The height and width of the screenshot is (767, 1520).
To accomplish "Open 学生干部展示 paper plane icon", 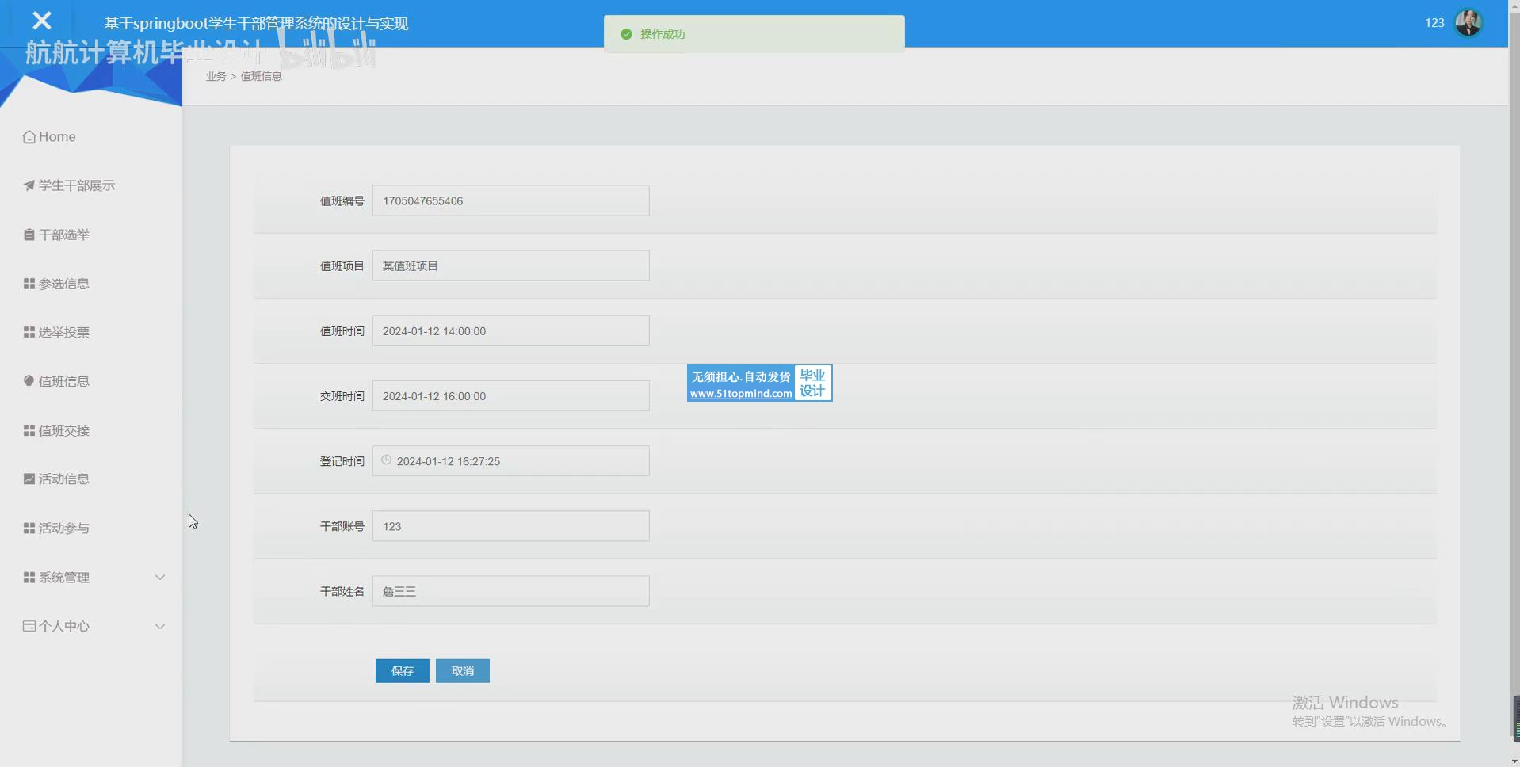I will point(29,185).
